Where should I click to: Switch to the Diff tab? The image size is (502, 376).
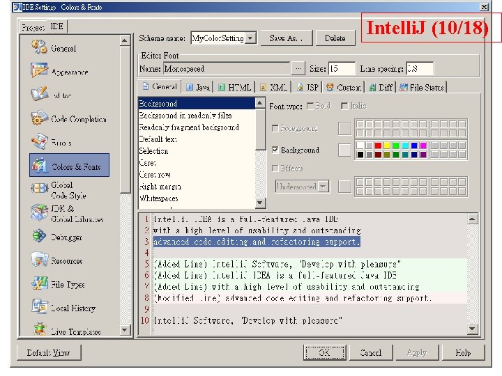point(381,87)
